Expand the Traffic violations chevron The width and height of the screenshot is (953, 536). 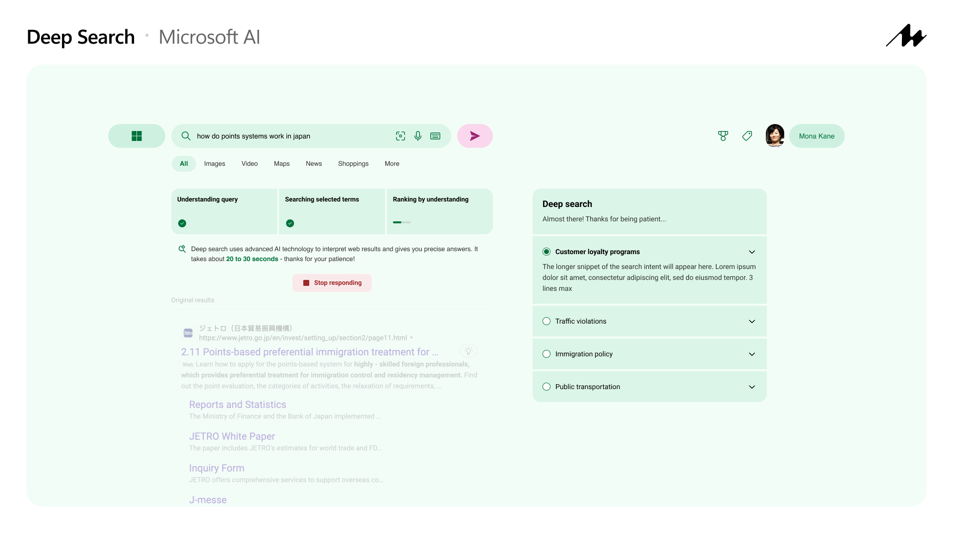click(751, 322)
